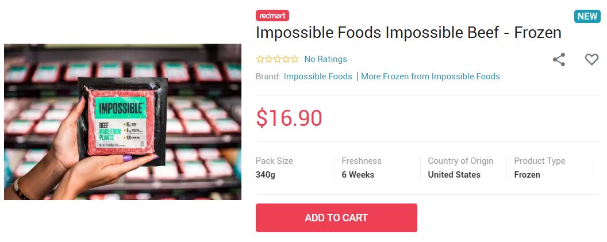Open More Frozen from Impossible Foods

coord(430,76)
